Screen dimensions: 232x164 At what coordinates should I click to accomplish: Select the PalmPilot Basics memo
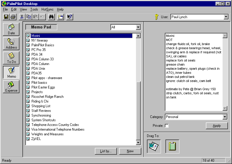(x=43, y=45)
